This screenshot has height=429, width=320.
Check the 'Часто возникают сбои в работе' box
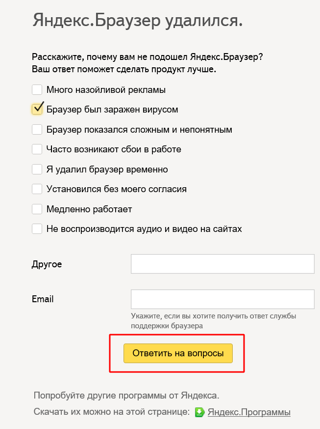37,149
